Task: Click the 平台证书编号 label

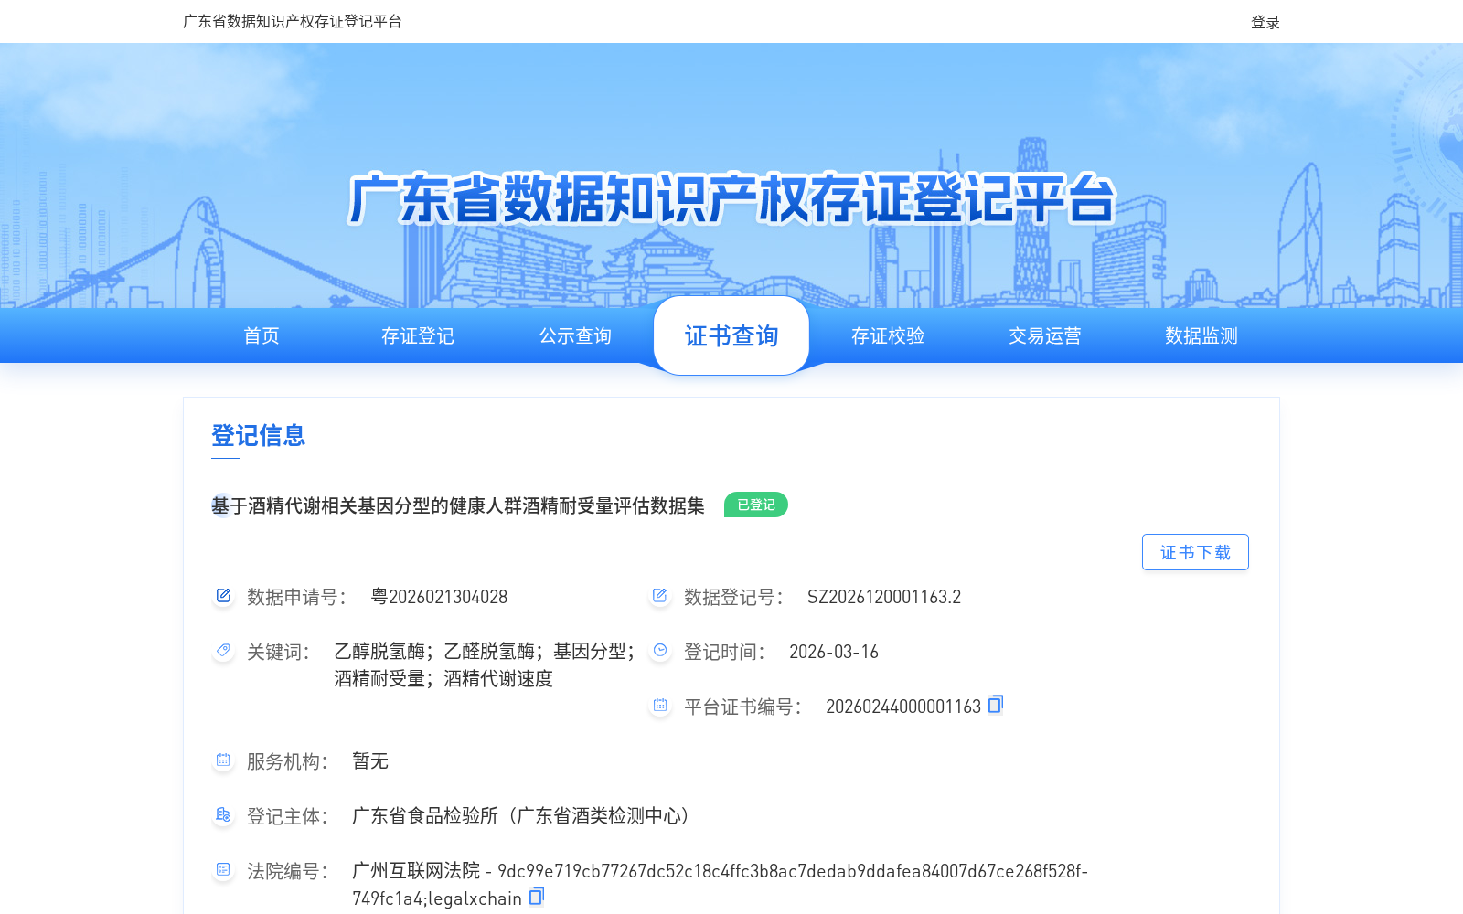Action: click(743, 707)
